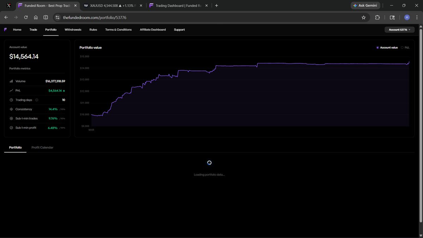Viewport: 423px width, 238px height.
Task: Click the MAR x-axis label
Action: 91,130
